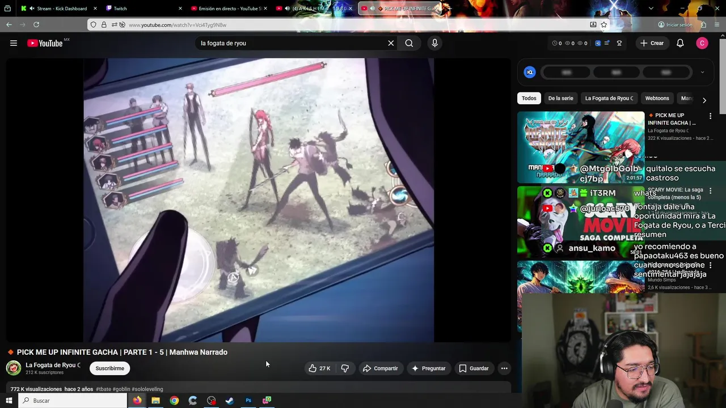Open the Windows Start menu
Viewport: 726px width, 408px height.
point(9,401)
